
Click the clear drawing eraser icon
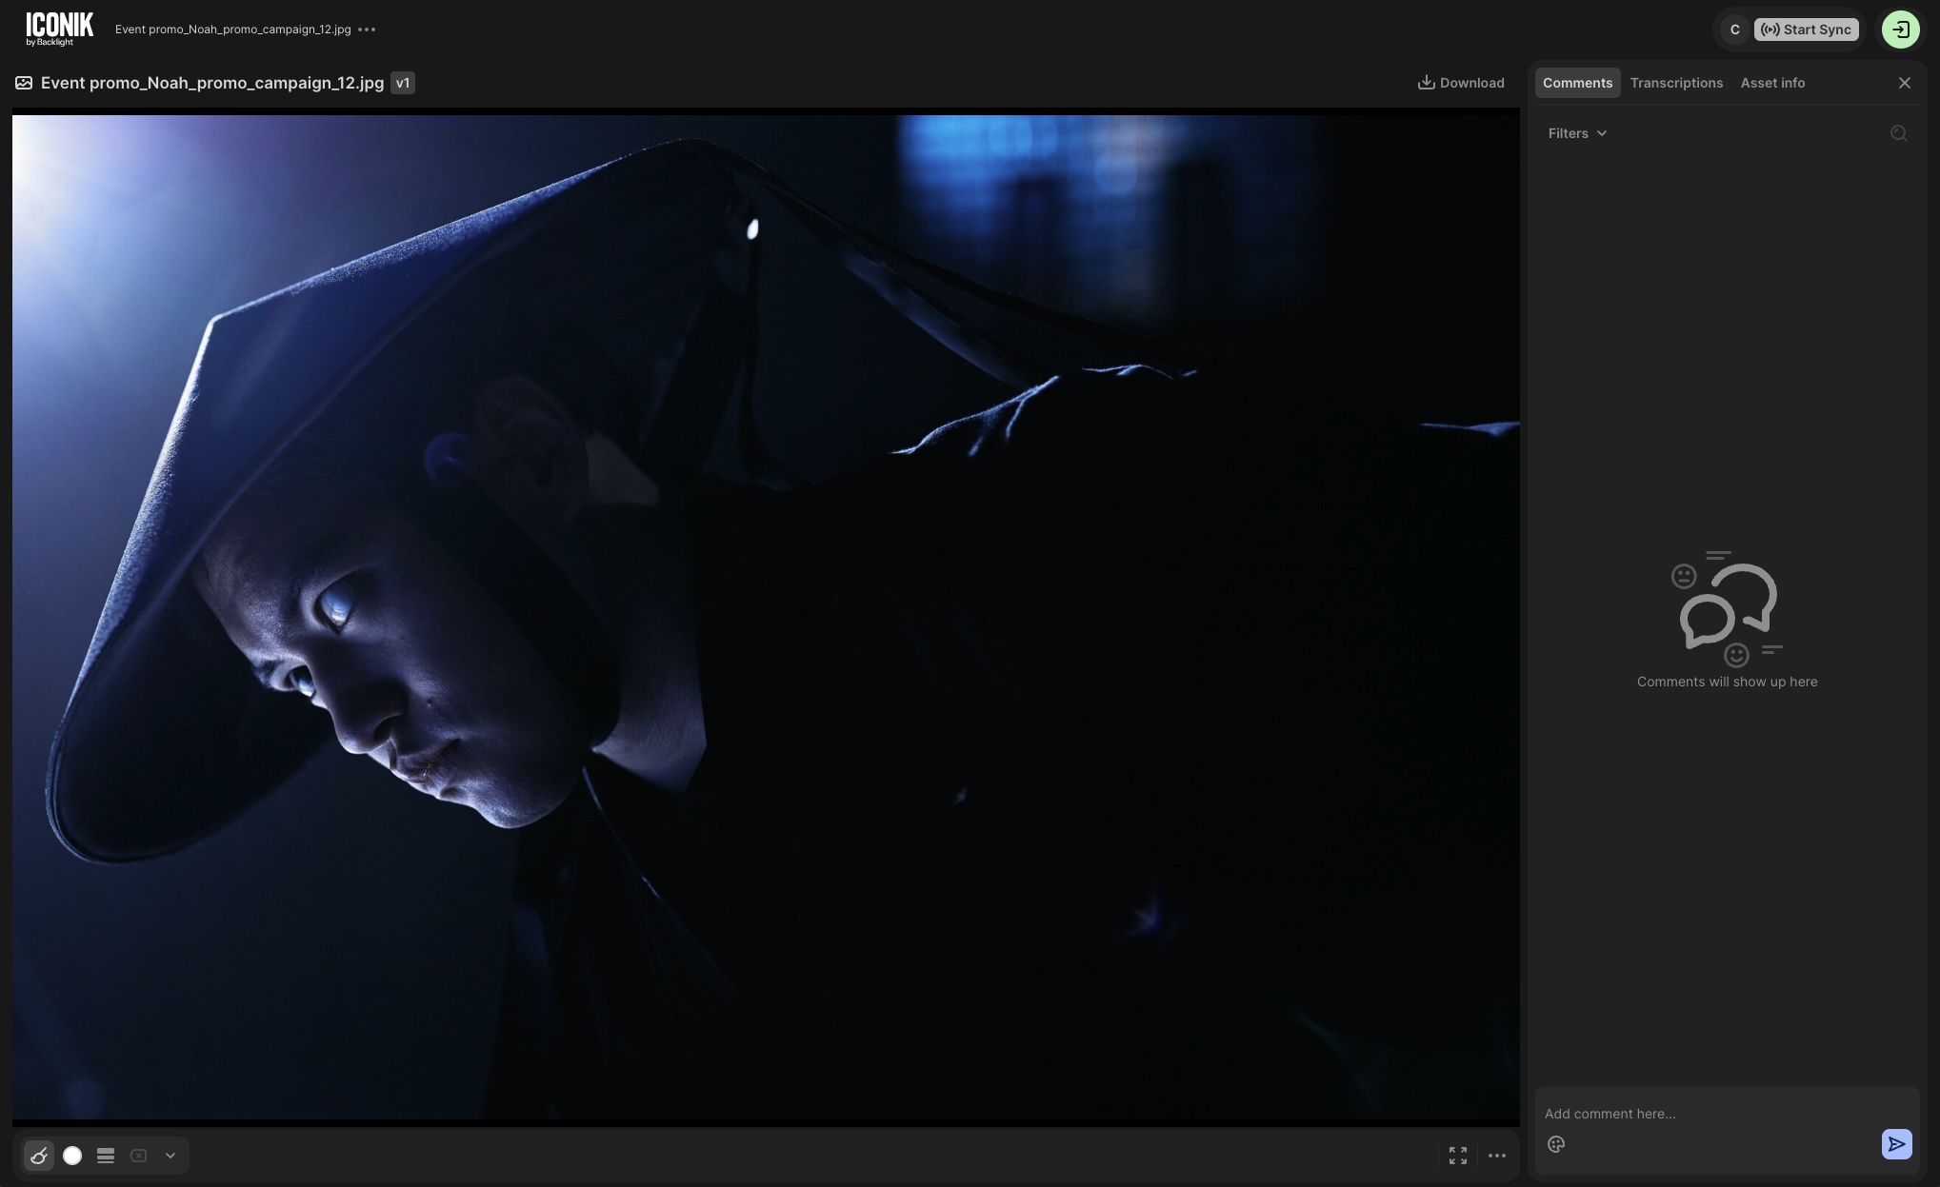click(x=138, y=1156)
